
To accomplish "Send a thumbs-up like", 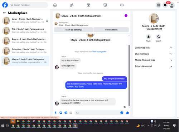I will tap(127, 113).
